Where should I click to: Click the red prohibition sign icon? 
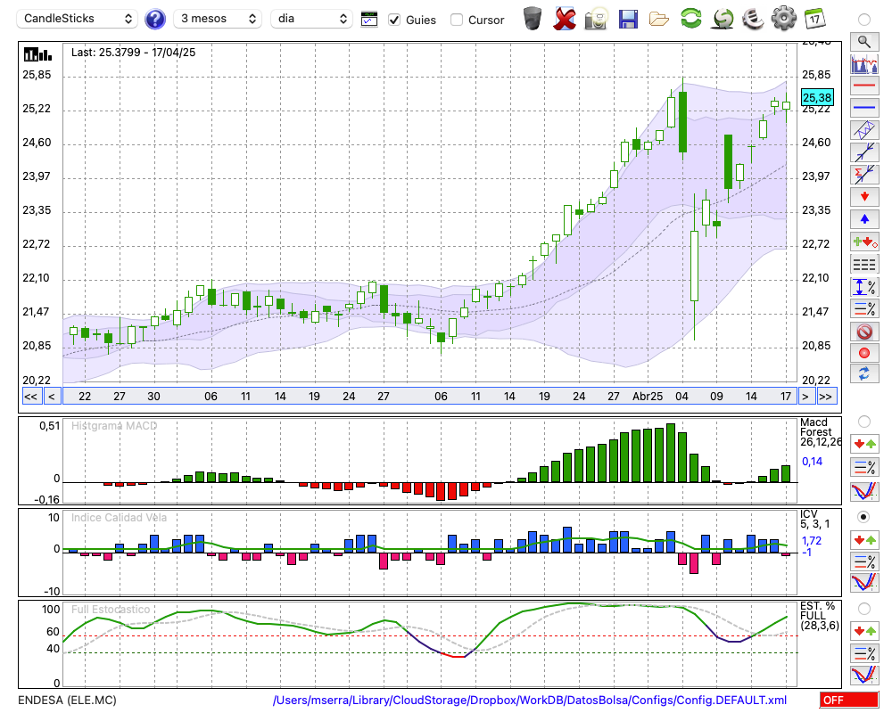(864, 331)
